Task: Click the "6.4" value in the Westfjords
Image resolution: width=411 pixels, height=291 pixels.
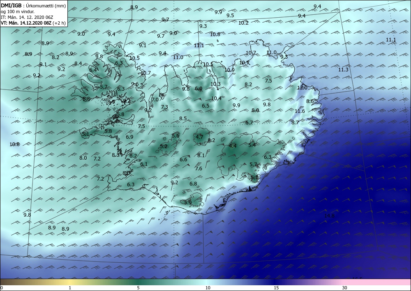Action: coord(93,70)
